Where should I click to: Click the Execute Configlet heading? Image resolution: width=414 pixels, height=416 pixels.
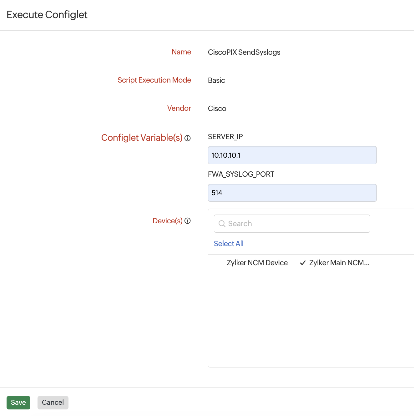pyautogui.click(x=47, y=15)
